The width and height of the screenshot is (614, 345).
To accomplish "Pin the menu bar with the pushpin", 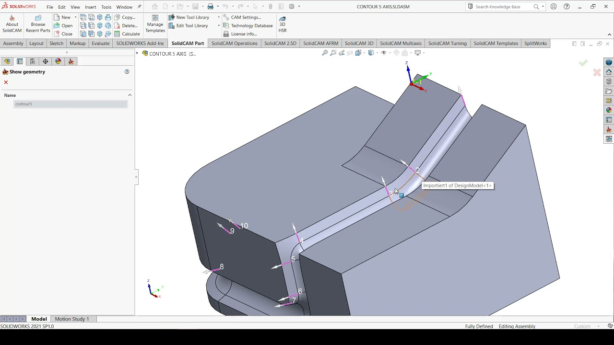I will 139,7.
